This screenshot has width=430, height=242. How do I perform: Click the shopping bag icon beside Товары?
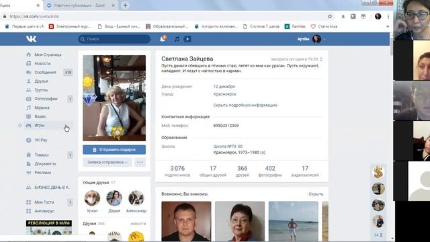(x=28, y=155)
